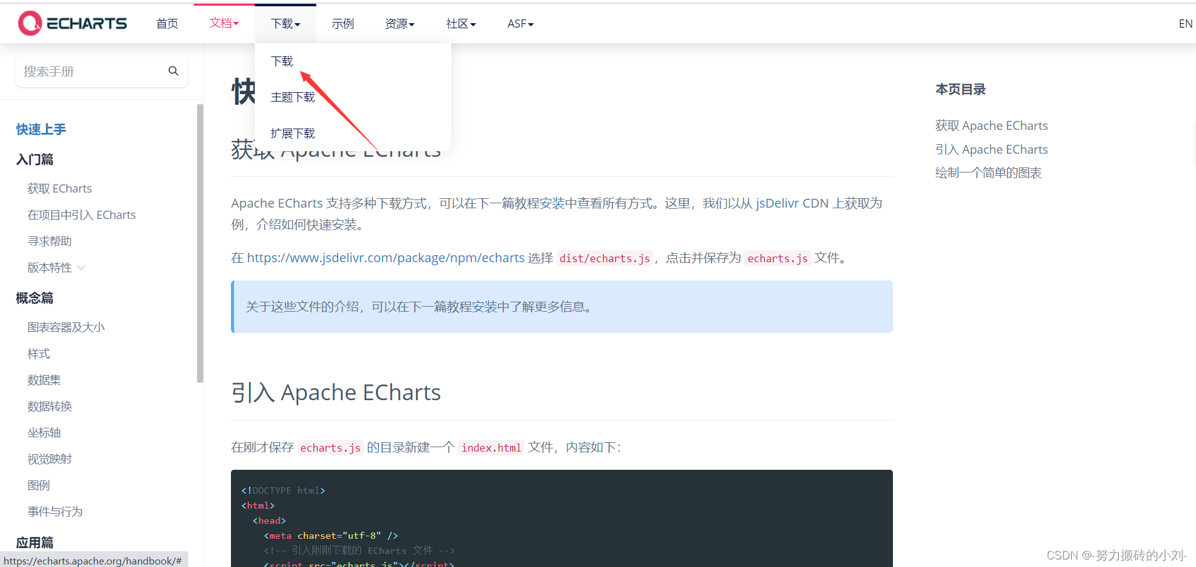Viewport: 1196px width, 567px height.
Task: Follow the jsDelivr link in paragraph
Action: point(777,203)
